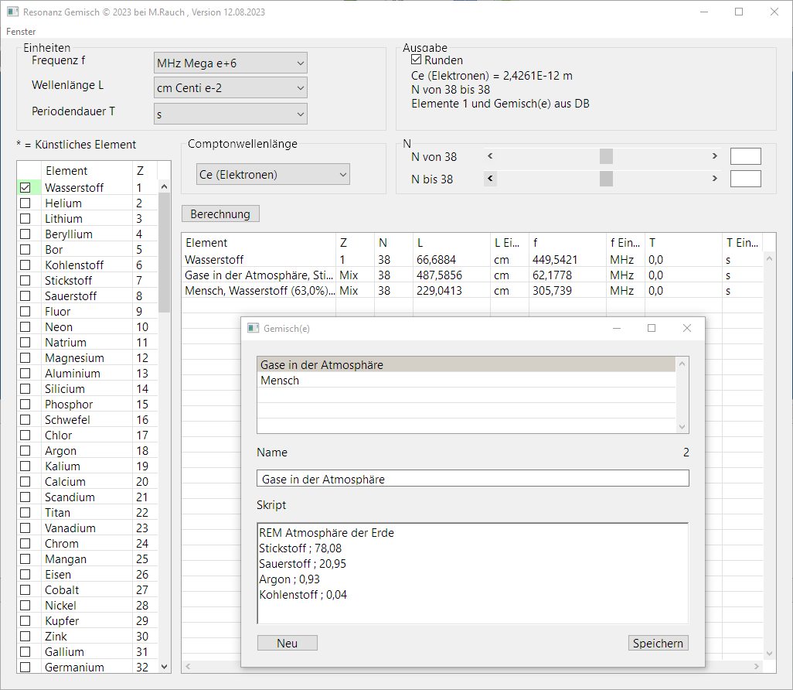Toggle the Runden checkbox
Screen dimensions: 793x690
pos(417,60)
